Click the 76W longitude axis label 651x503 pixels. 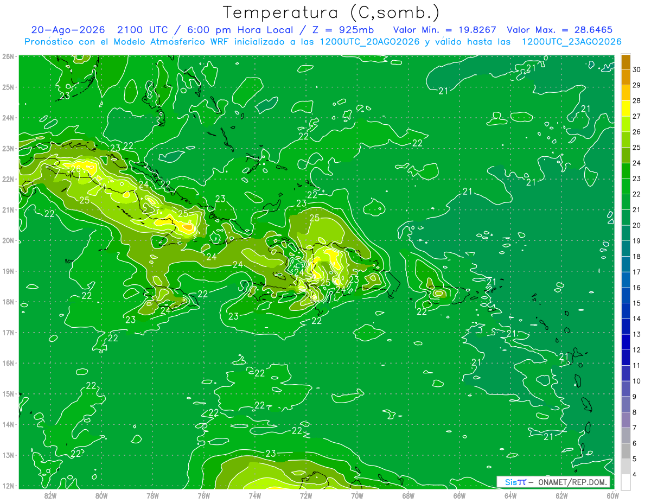click(x=203, y=495)
